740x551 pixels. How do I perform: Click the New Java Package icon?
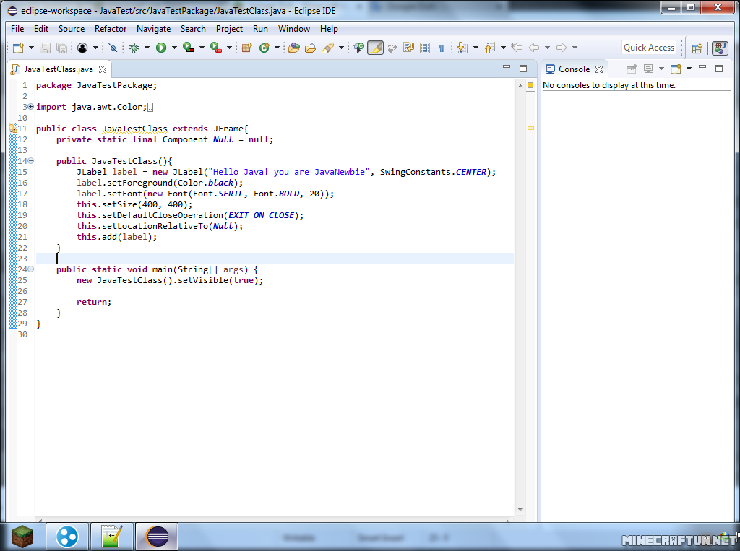tap(246, 48)
